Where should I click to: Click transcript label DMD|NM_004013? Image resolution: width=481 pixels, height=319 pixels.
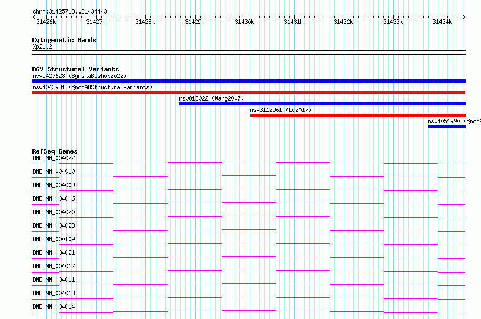point(54,293)
